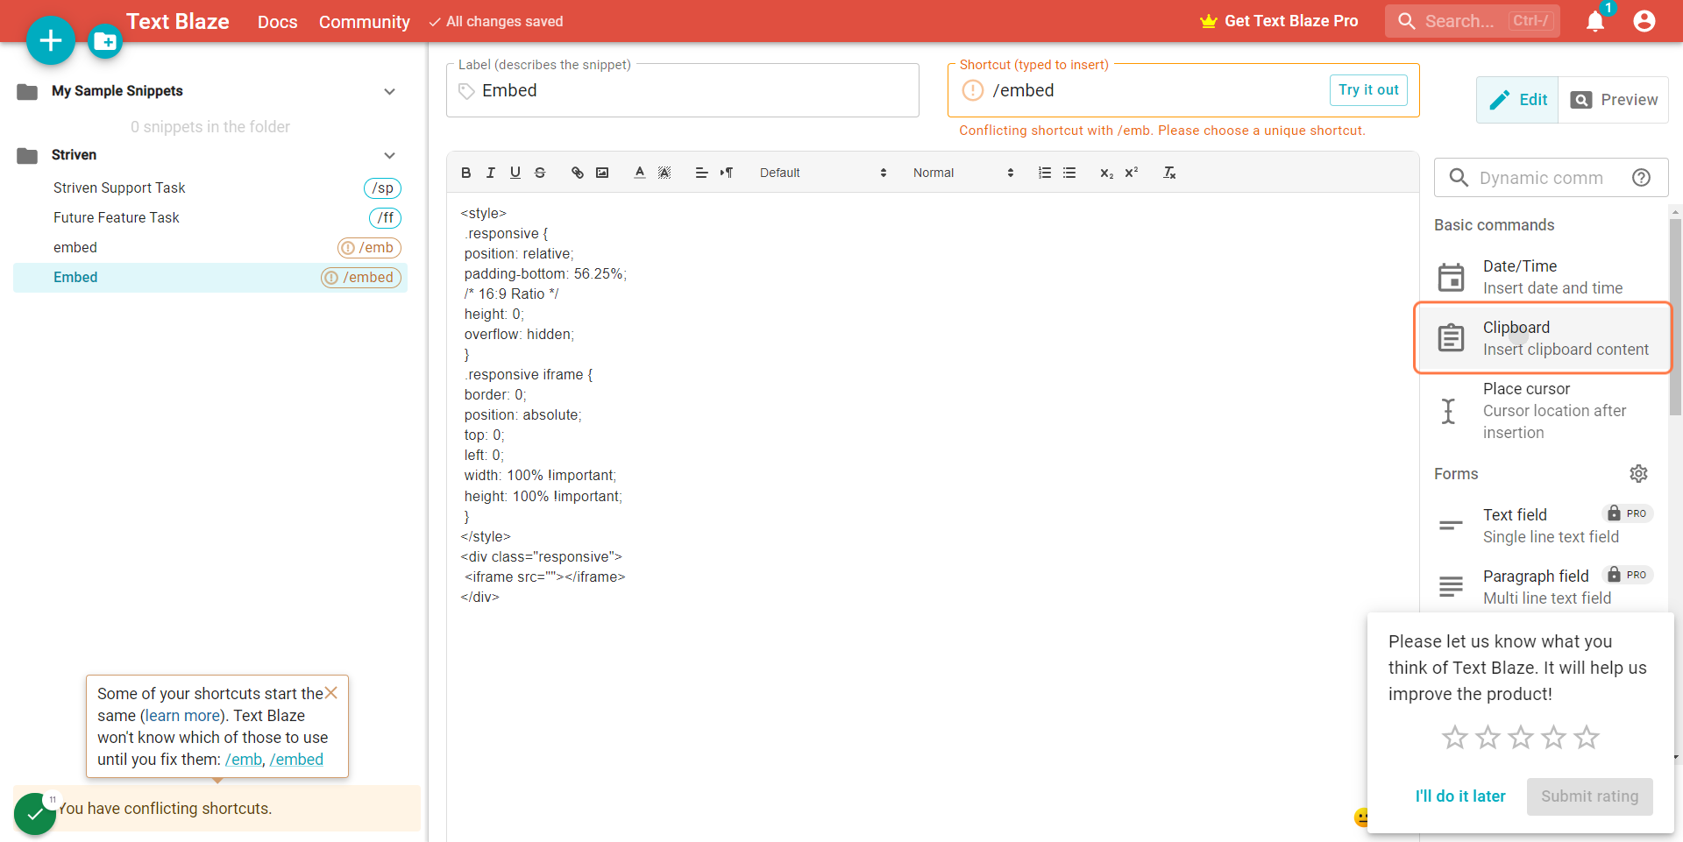The height and width of the screenshot is (842, 1683).
Task: Click the Try it out button
Action: coord(1368,90)
